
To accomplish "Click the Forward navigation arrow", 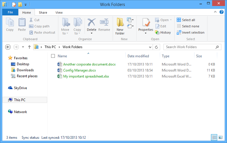I will coord(16,47).
